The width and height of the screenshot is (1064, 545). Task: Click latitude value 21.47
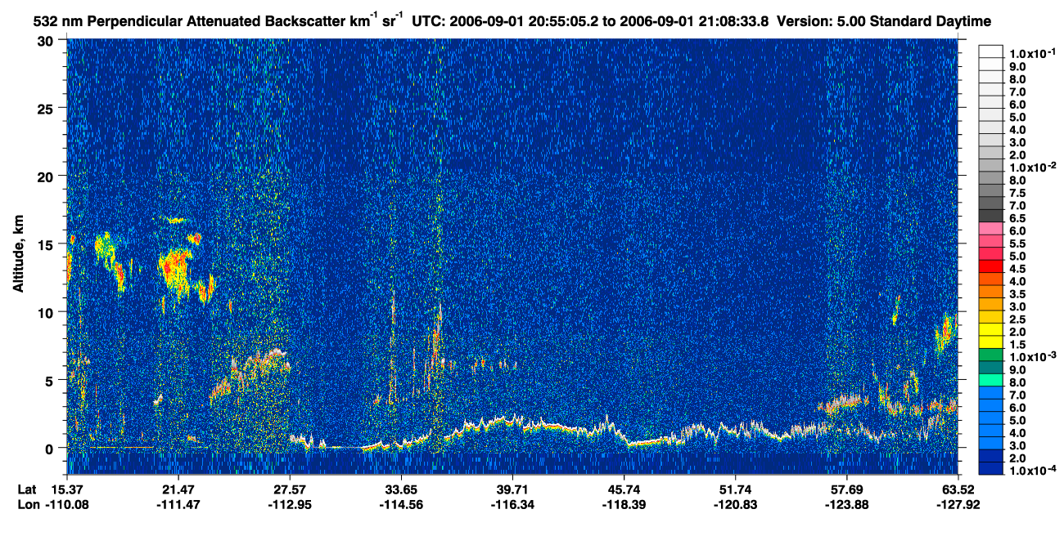coord(178,489)
